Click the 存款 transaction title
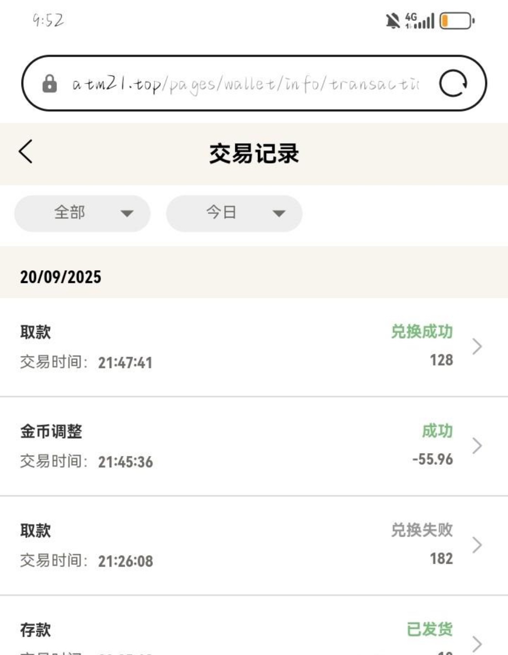The image size is (508, 655). point(35,630)
